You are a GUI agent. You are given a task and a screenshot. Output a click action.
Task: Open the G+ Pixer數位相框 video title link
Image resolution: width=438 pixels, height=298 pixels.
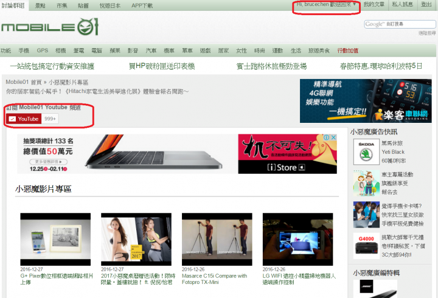click(57, 279)
